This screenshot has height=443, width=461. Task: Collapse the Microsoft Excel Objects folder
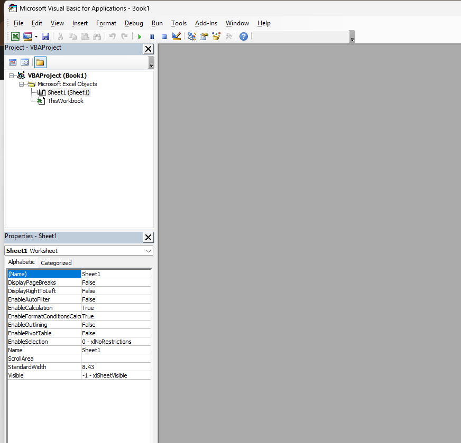(x=22, y=84)
